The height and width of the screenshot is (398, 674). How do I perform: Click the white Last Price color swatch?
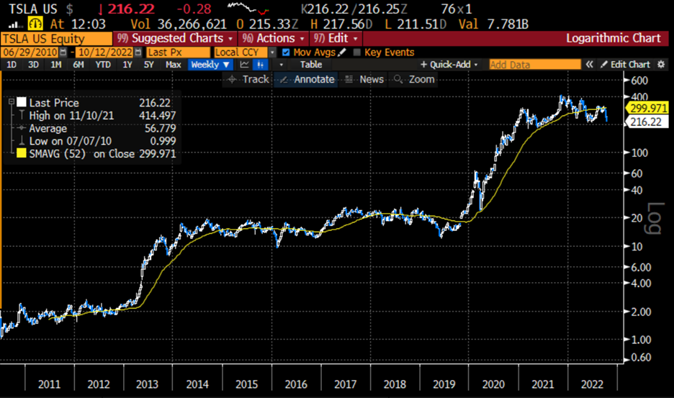click(x=22, y=102)
